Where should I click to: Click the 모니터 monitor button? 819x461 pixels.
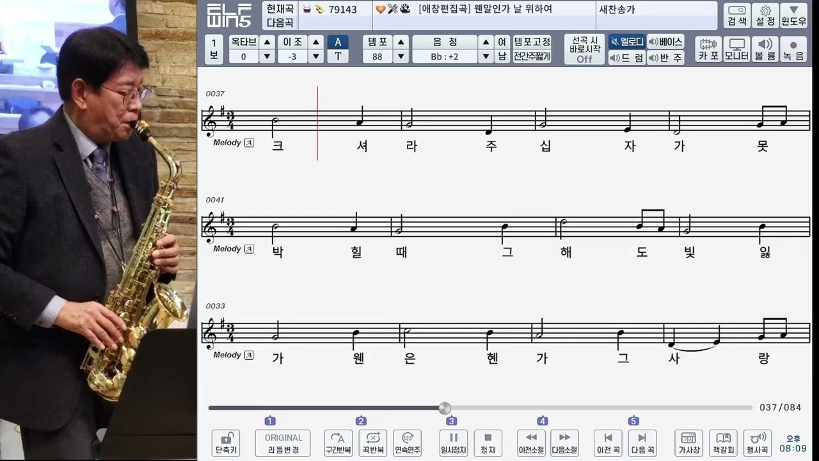(736, 49)
